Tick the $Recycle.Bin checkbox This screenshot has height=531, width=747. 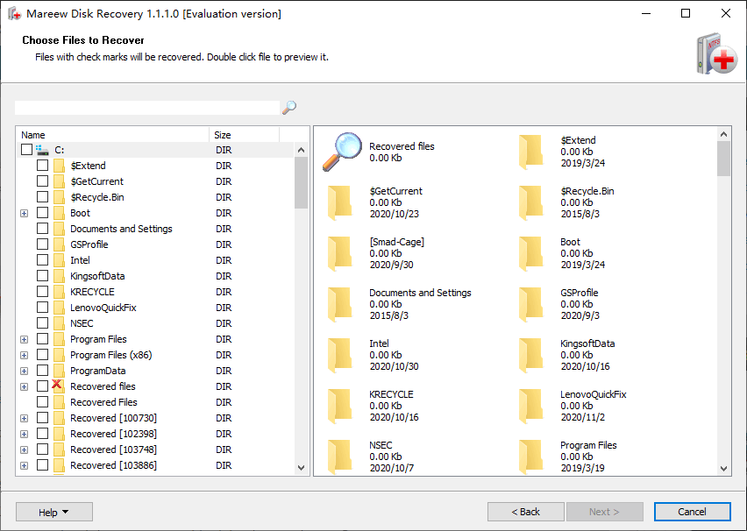(42, 196)
